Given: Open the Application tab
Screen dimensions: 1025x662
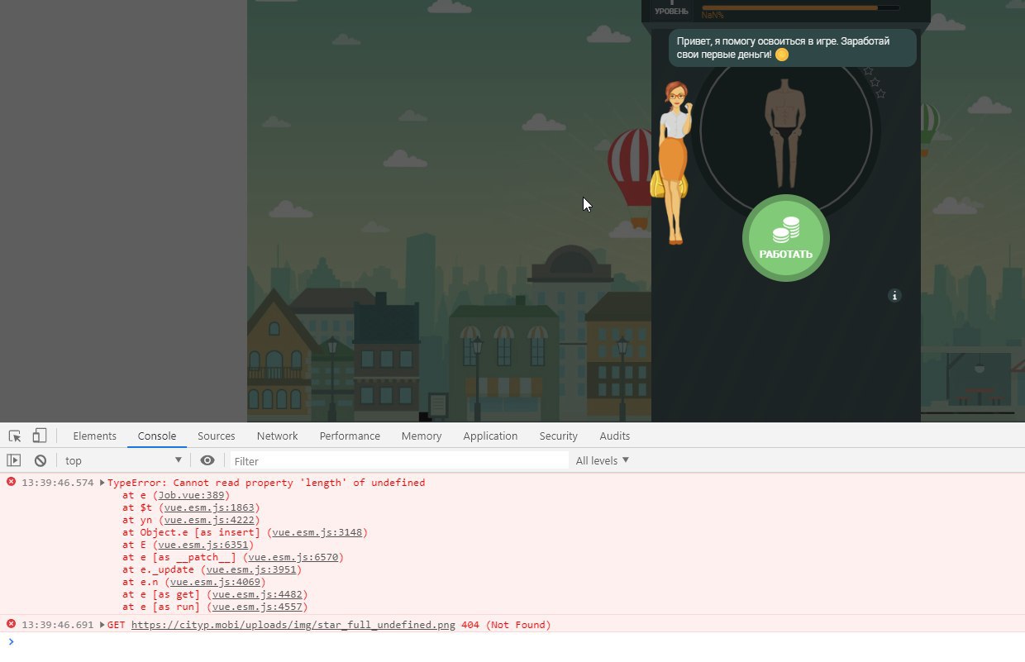Looking at the screenshot, I should [490, 436].
